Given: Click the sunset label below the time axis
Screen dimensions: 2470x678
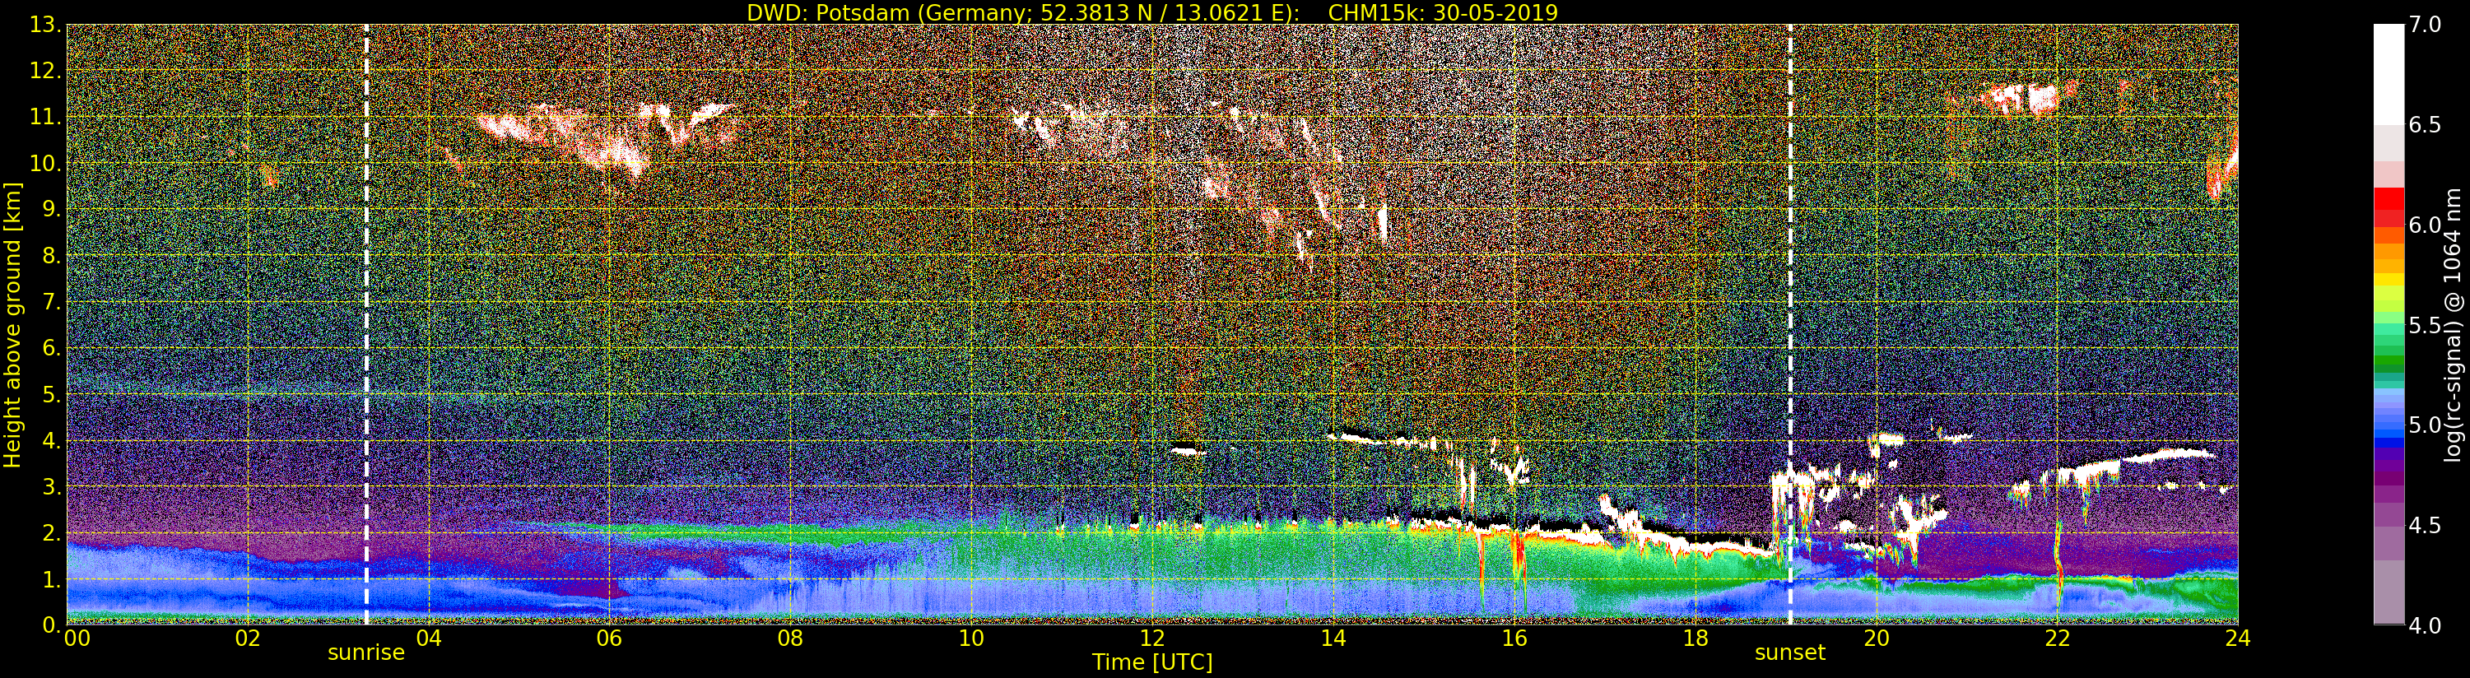Looking at the screenshot, I should pos(1789,653).
